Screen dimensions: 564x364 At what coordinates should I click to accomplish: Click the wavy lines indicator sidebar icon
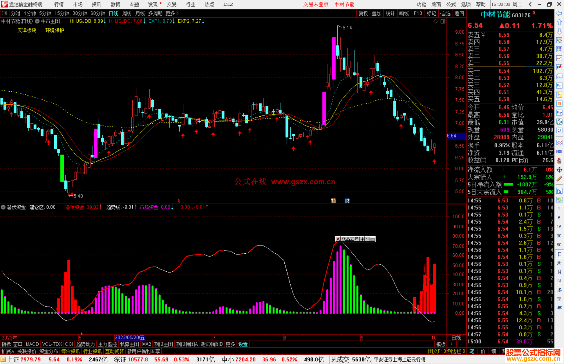click(559, 142)
